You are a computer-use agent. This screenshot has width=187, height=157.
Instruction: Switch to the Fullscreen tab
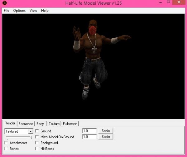pyautogui.click(x=70, y=124)
